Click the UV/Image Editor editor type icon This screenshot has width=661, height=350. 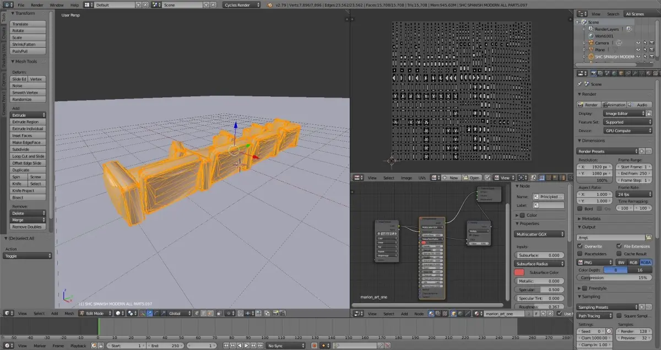pos(359,178)
